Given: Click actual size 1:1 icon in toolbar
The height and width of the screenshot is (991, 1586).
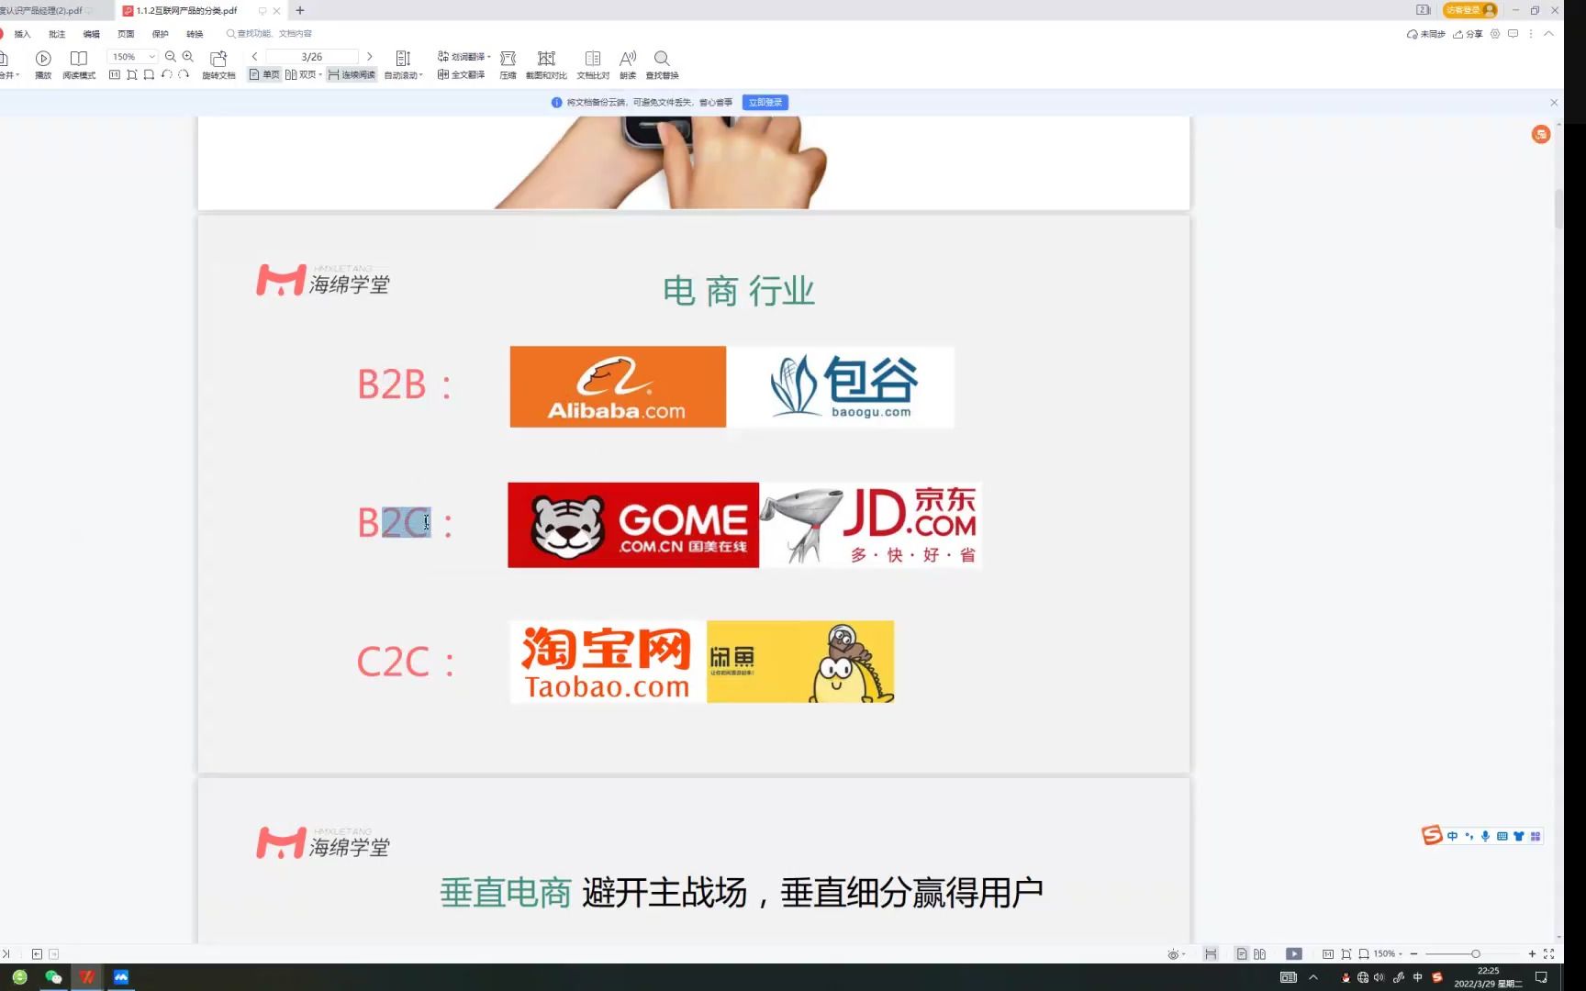Looking at the screenshot, I should [x=115, y=74].
